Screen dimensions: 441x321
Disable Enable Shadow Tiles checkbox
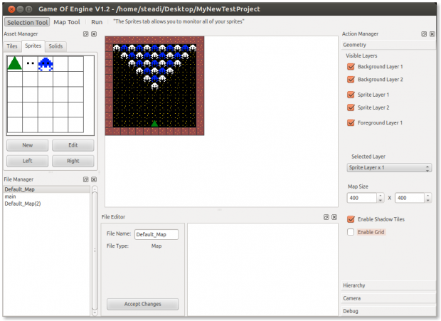351,219
